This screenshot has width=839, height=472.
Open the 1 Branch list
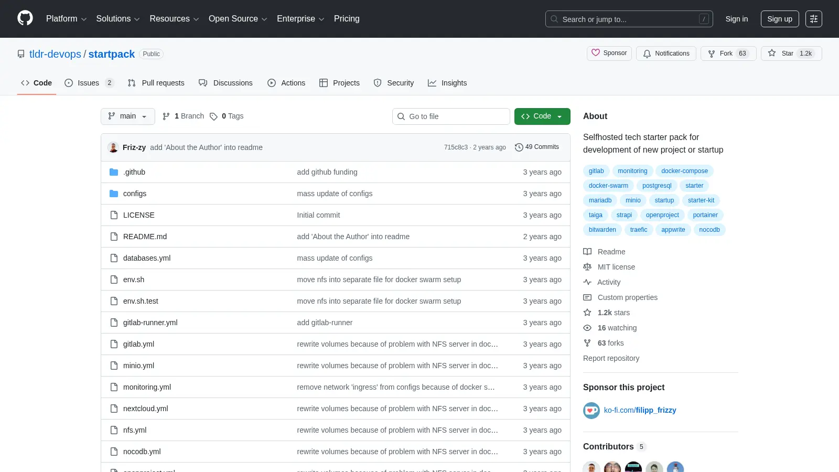coord(183,116)
